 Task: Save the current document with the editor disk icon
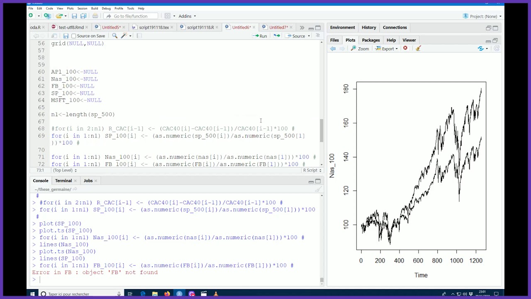[x=66, y=36]
